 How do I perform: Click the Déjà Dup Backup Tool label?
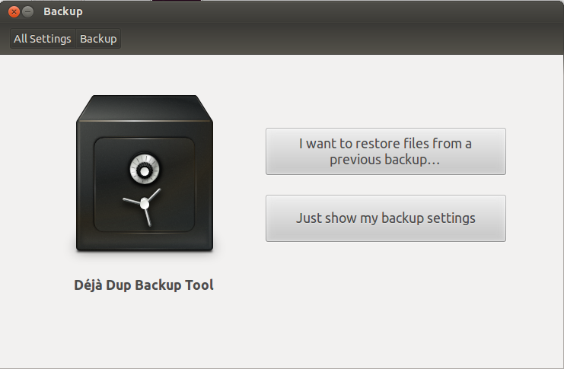(x=144, y=285)
